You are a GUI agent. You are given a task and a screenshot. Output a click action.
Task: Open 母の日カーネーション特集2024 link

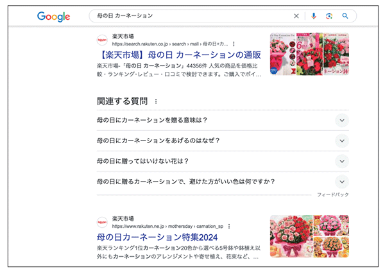point(157,237)
